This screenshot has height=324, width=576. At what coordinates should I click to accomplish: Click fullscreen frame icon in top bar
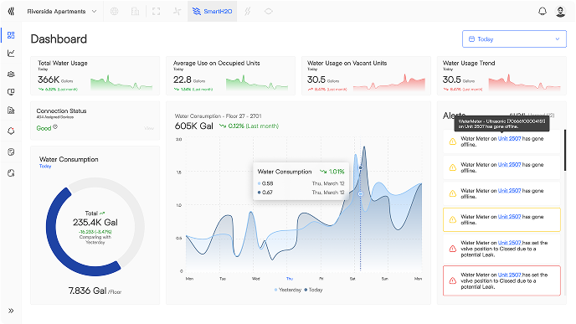click(x=156, y=12)
